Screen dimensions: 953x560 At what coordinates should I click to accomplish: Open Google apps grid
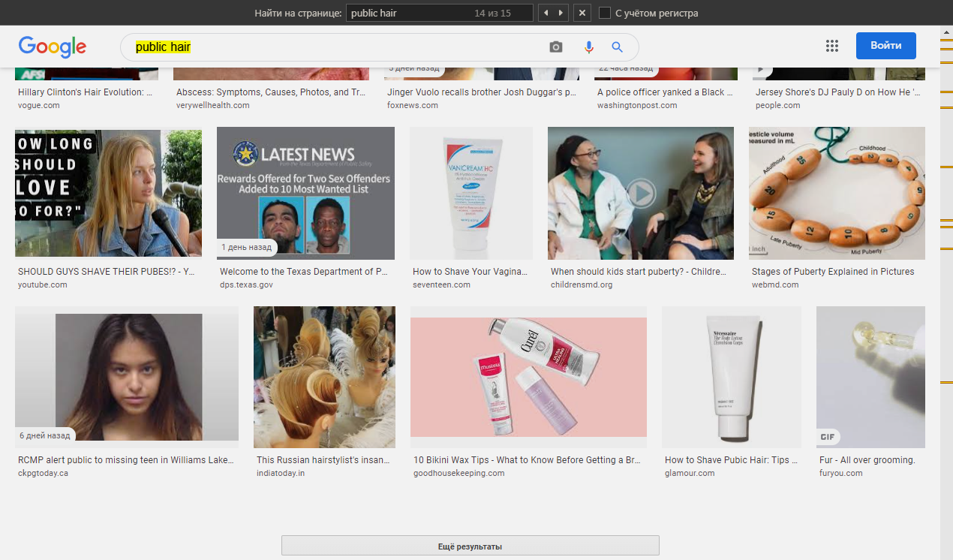tap(831, 46)
